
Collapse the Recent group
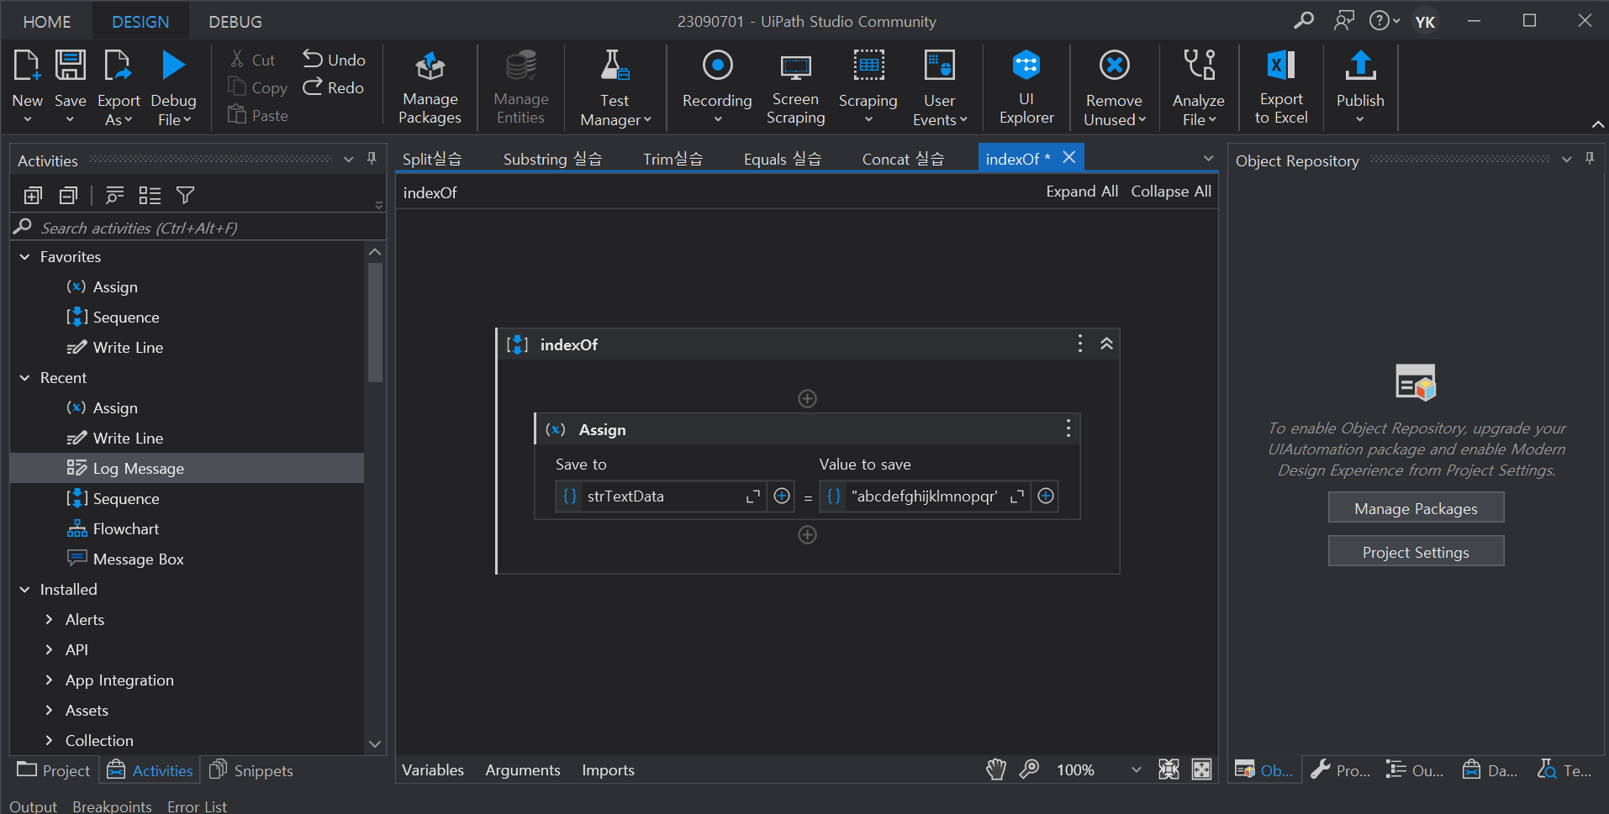click(24, 377)
